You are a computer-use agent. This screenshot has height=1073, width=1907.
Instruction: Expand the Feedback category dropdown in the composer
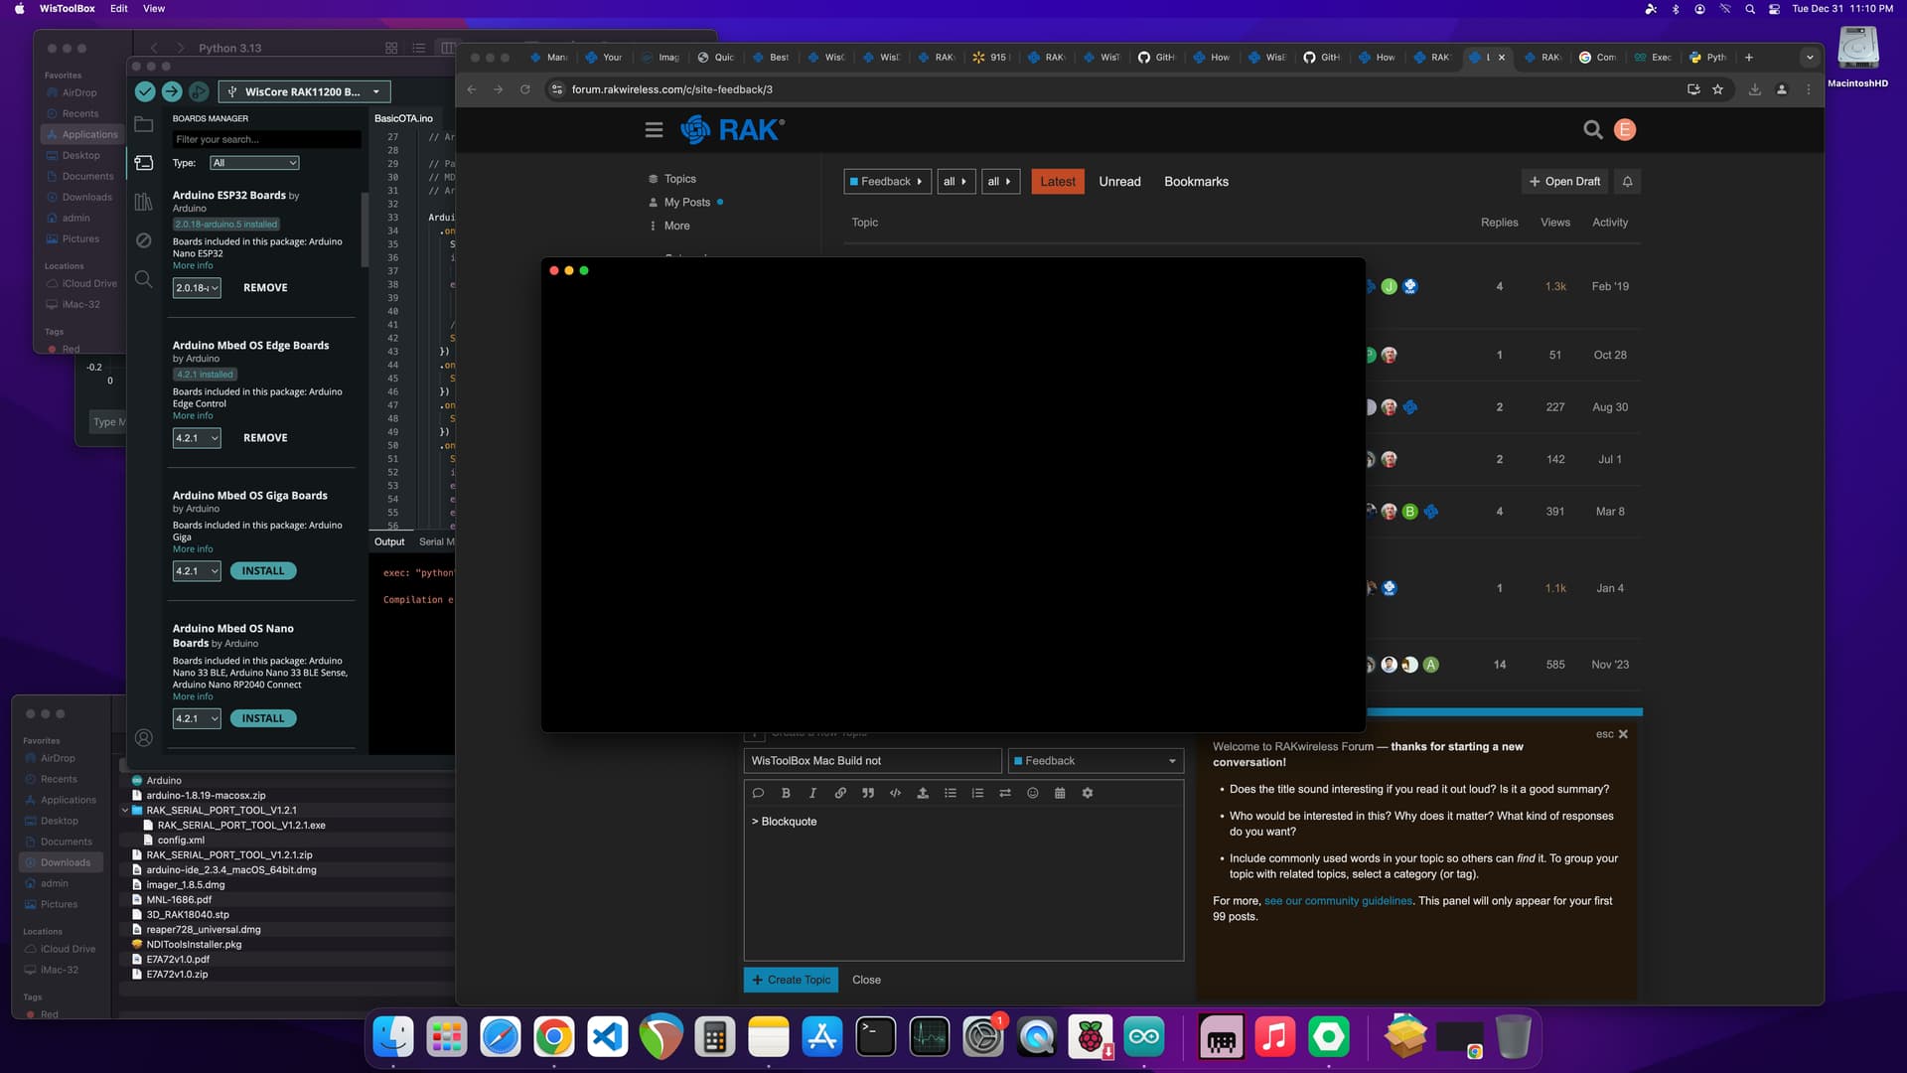coord(1096,761)
